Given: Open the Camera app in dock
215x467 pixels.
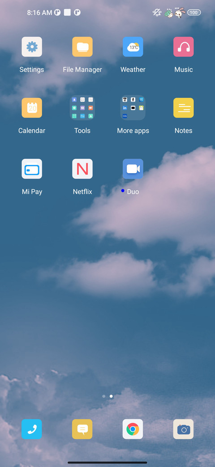Looking at the screenshot, I should pos(184,429).
